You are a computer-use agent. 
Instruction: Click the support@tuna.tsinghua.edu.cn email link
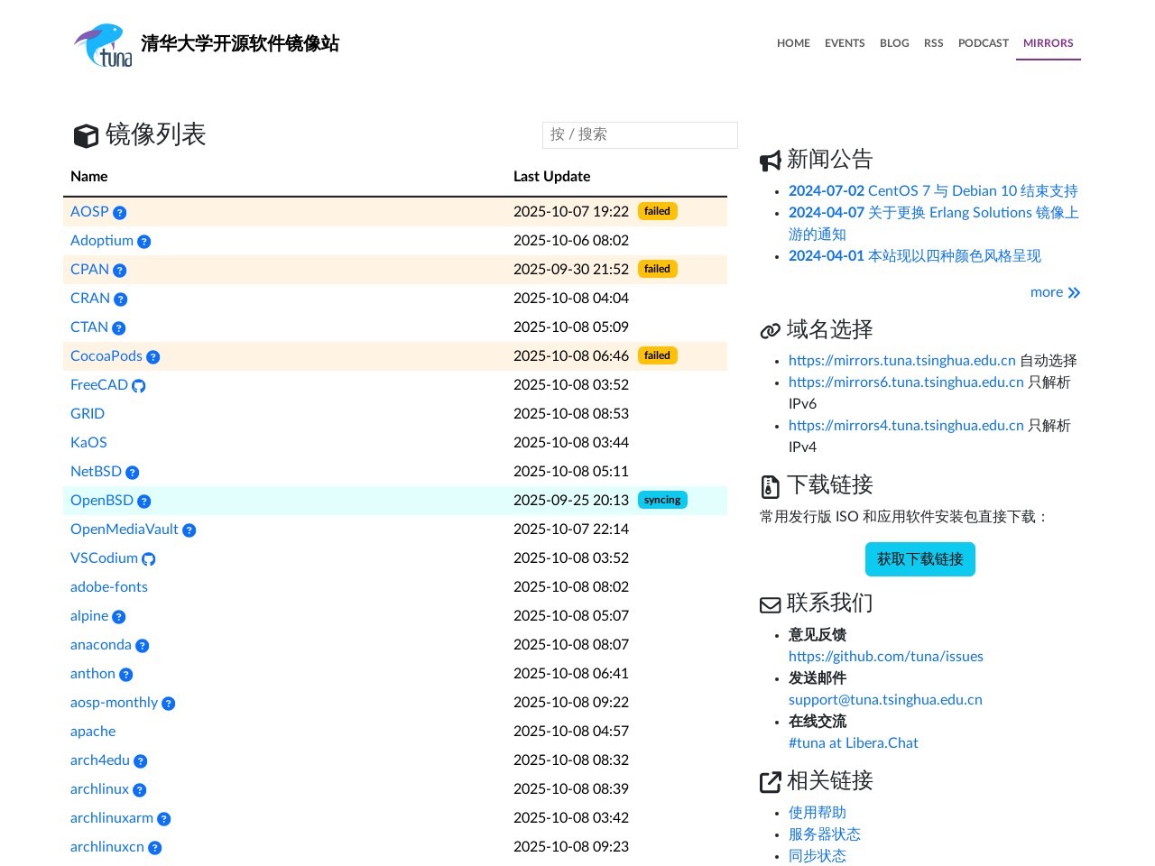pos(885,700)
